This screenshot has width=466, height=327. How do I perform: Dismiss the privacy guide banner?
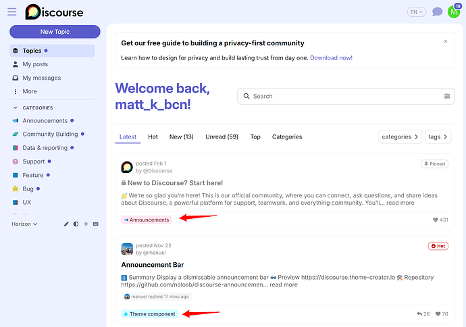446,41
